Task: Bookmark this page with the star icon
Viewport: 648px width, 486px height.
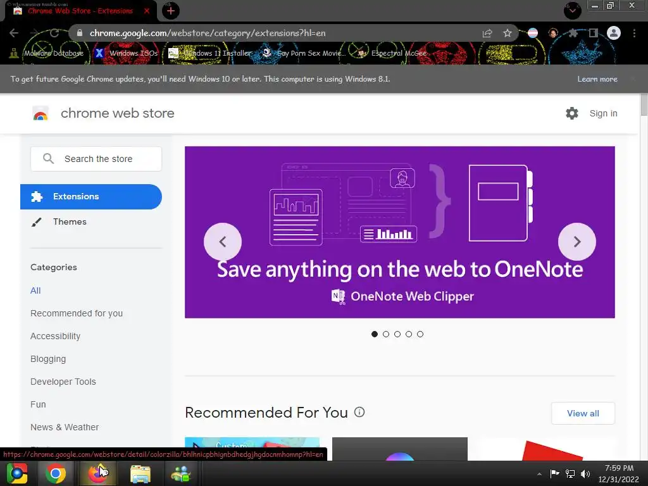Action: pos(508,33)
